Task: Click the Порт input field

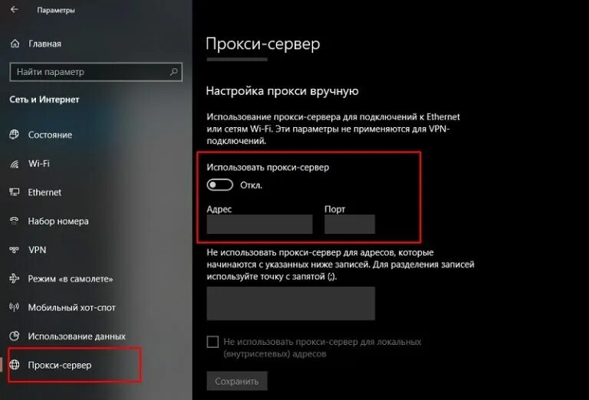Action: pos(350,224)
